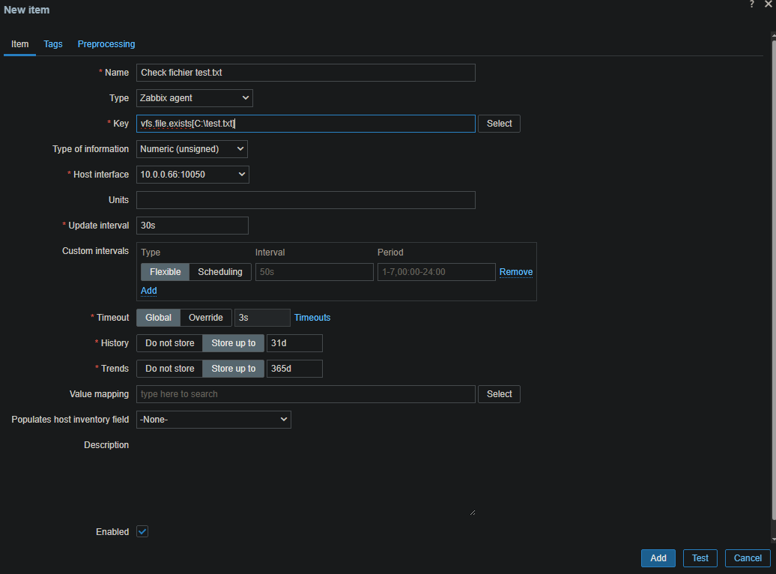
Task: Select Scheduling custom interval type
Action: point(219,272)
